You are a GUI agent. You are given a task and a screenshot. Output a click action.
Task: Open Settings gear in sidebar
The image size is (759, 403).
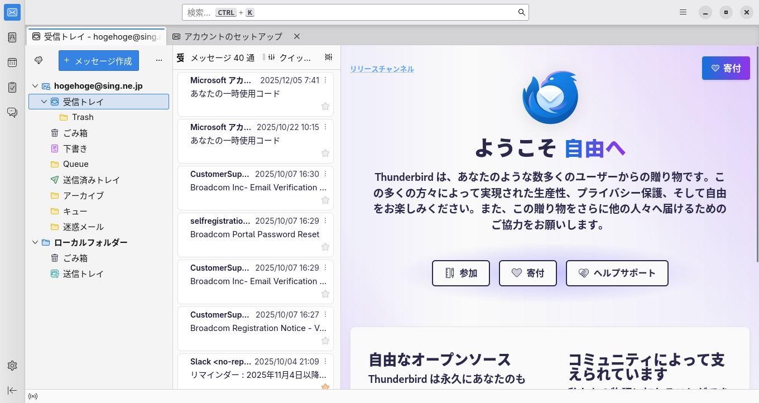pyautogui.click(x=12, y=366)
